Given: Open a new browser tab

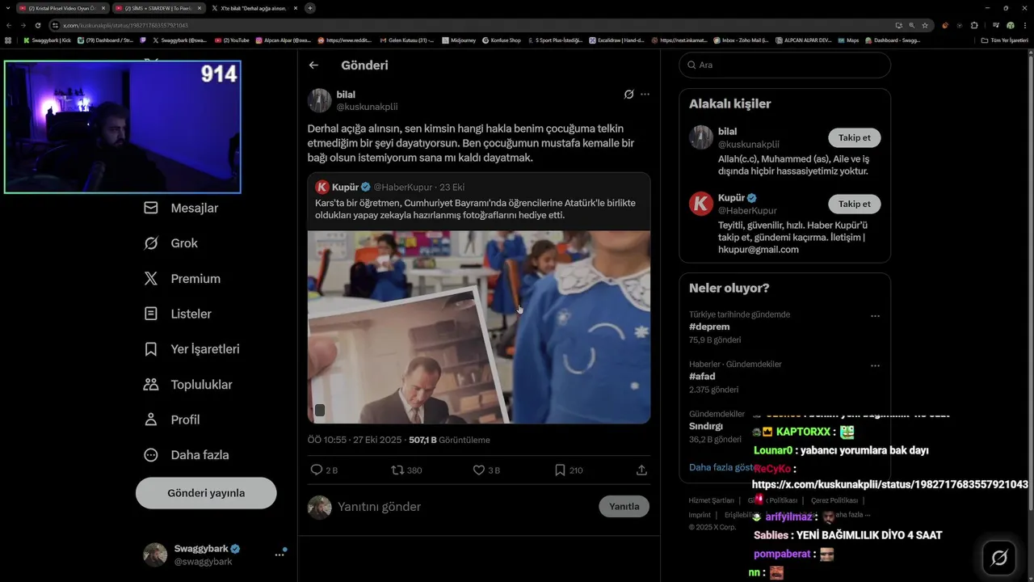Looking at the screenshot, I should [x=310, y=8].
